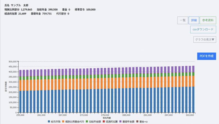Click the purple segment of the last bar
This screenshot has height=124, width=219.
pos(193,69)
